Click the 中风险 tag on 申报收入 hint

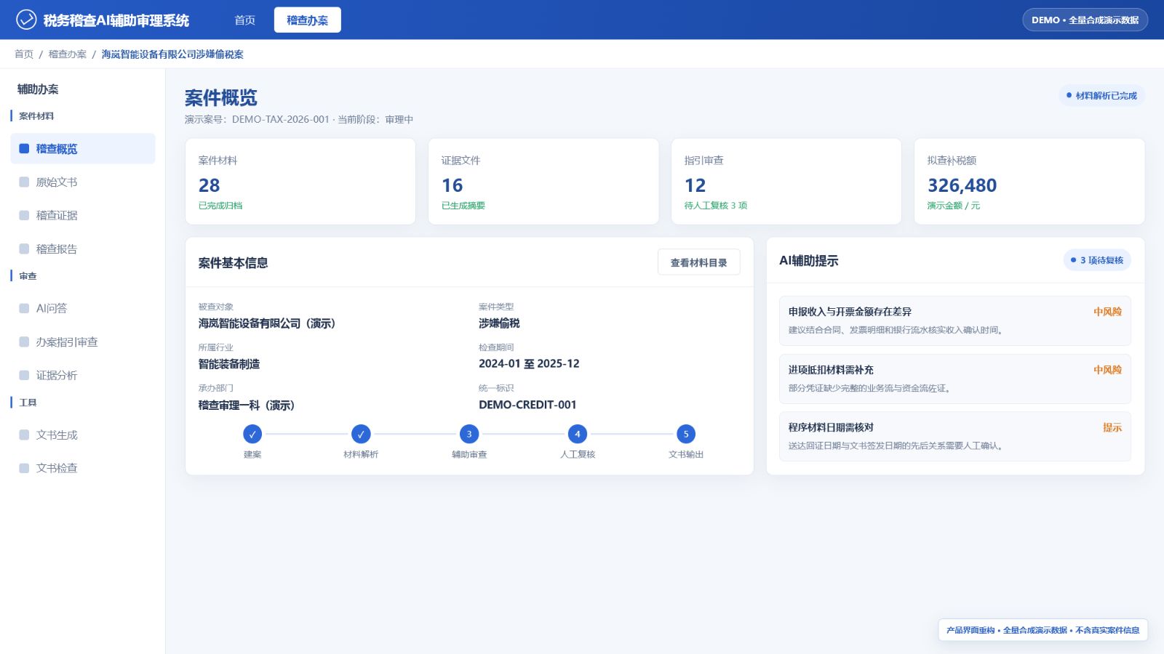1107,312
